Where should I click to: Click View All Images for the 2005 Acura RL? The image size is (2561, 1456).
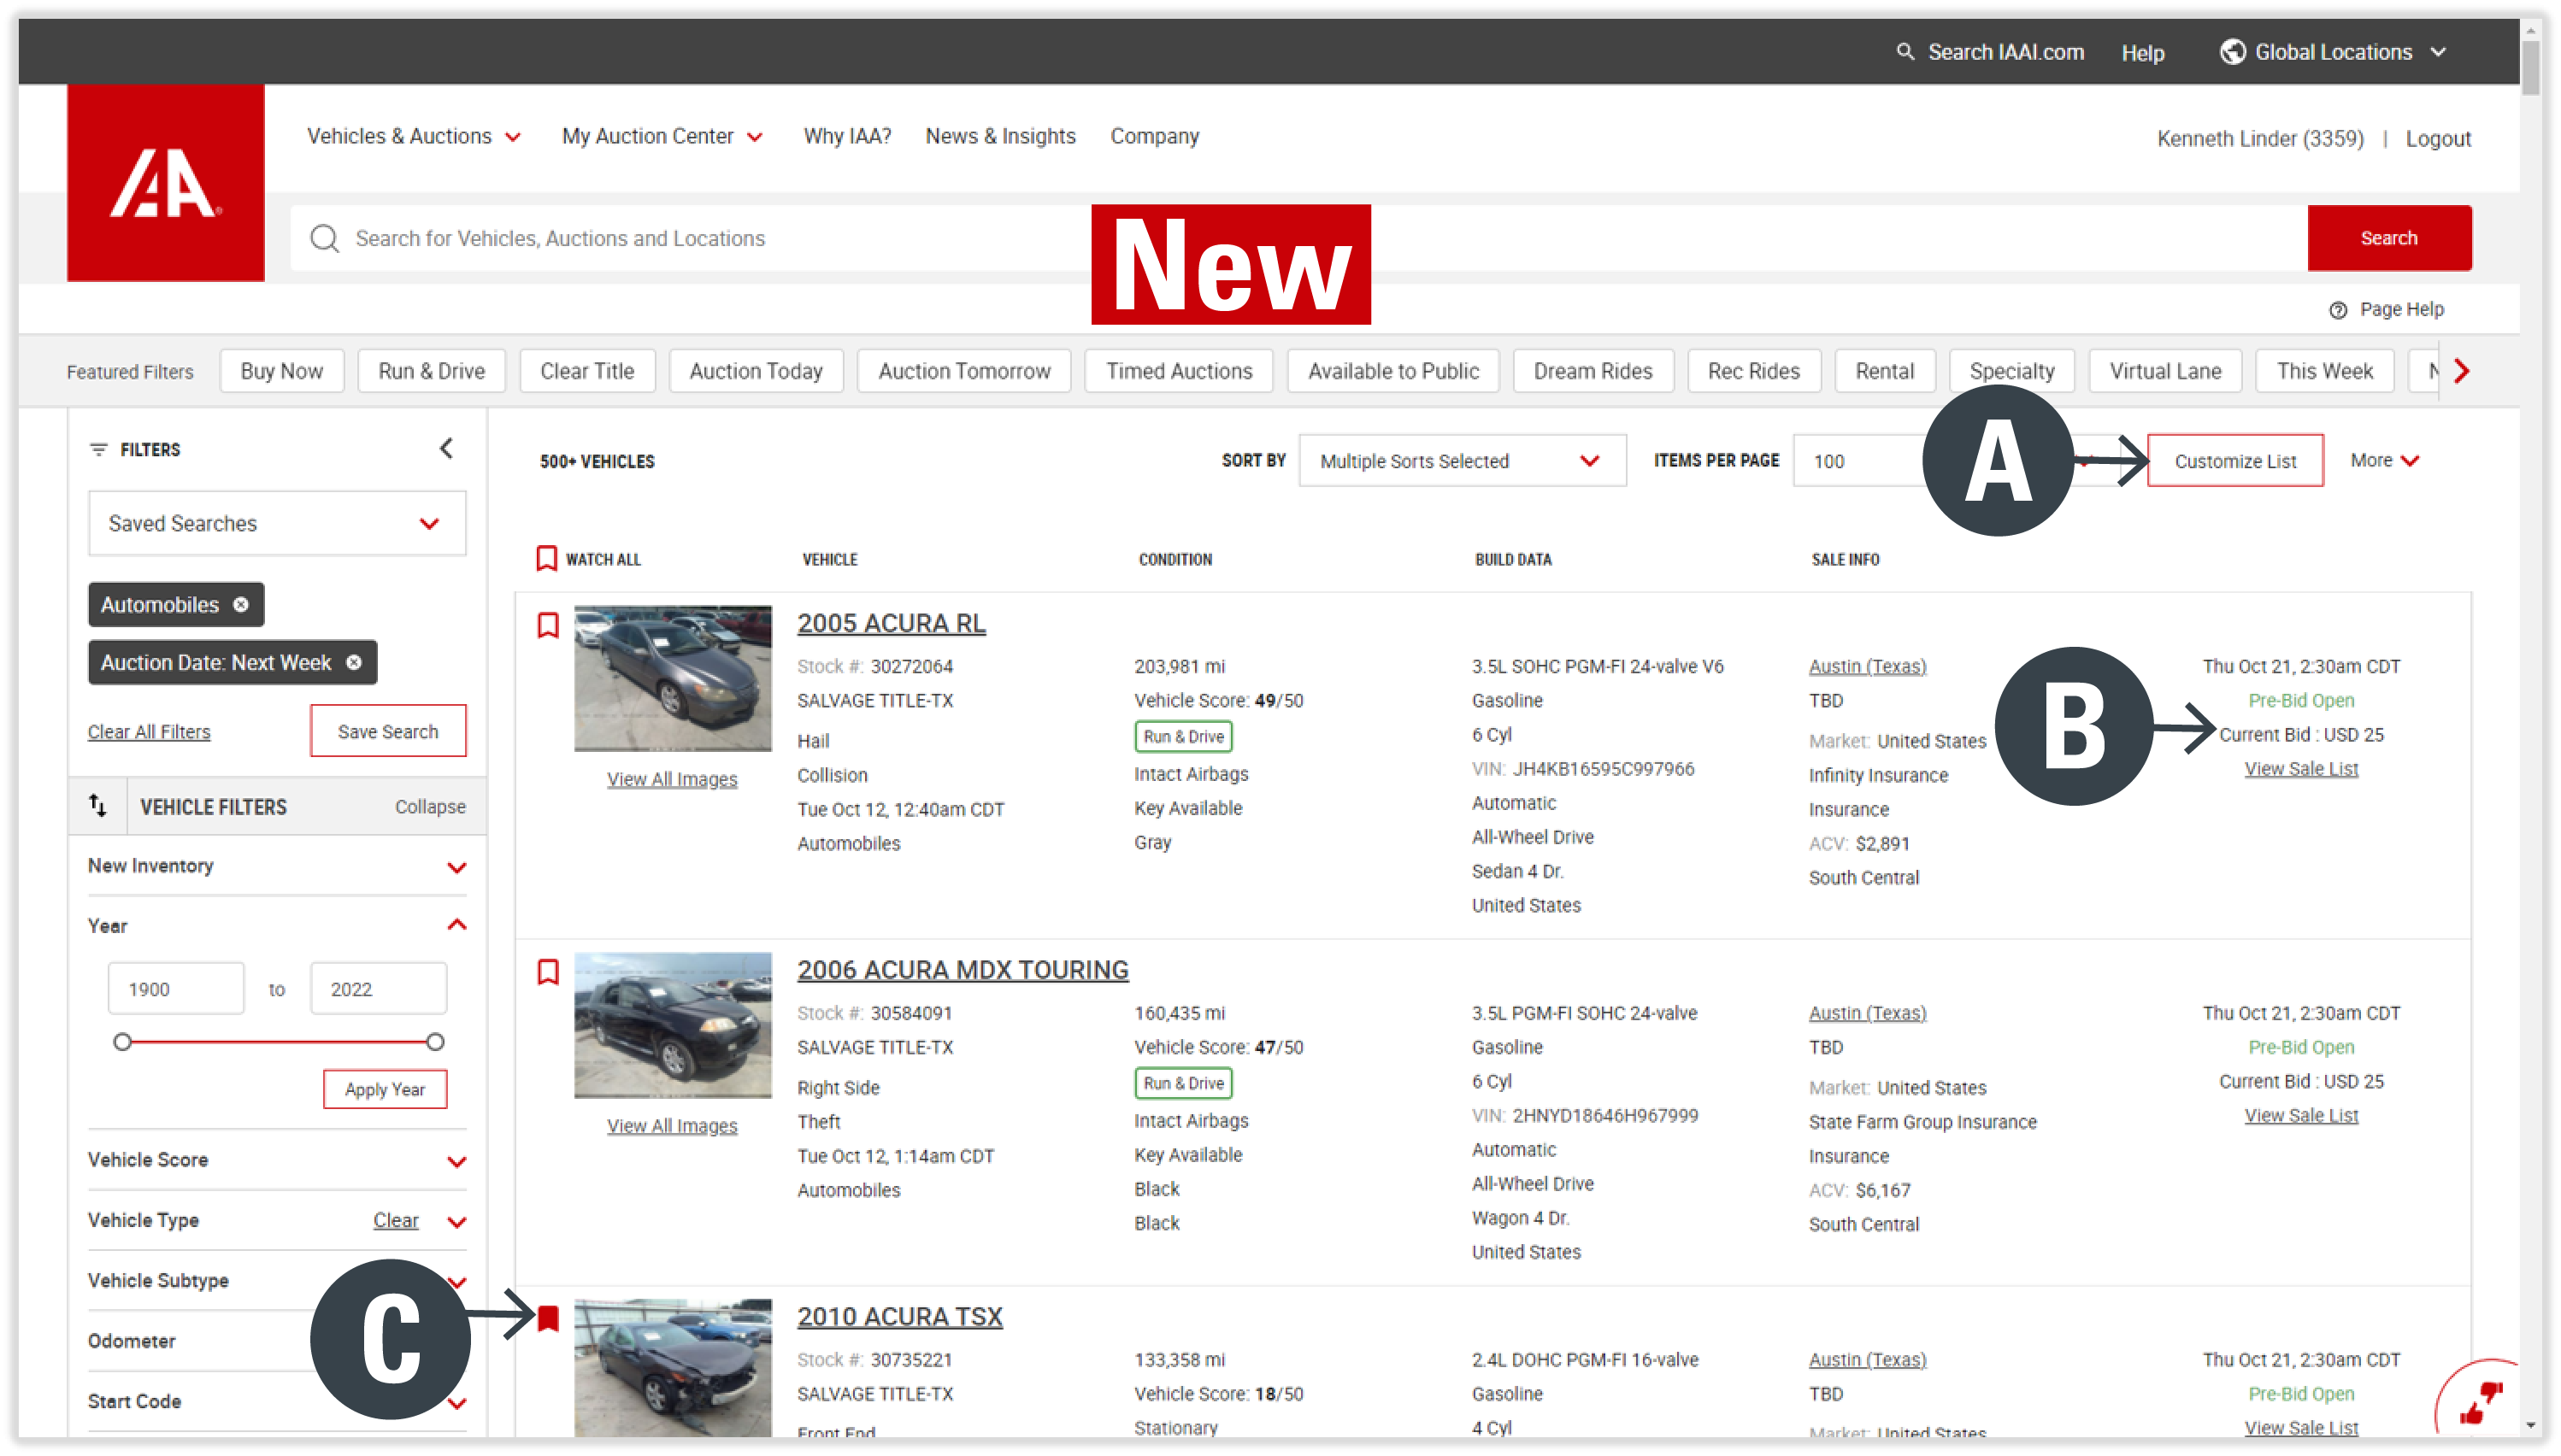tap(672, 779)
